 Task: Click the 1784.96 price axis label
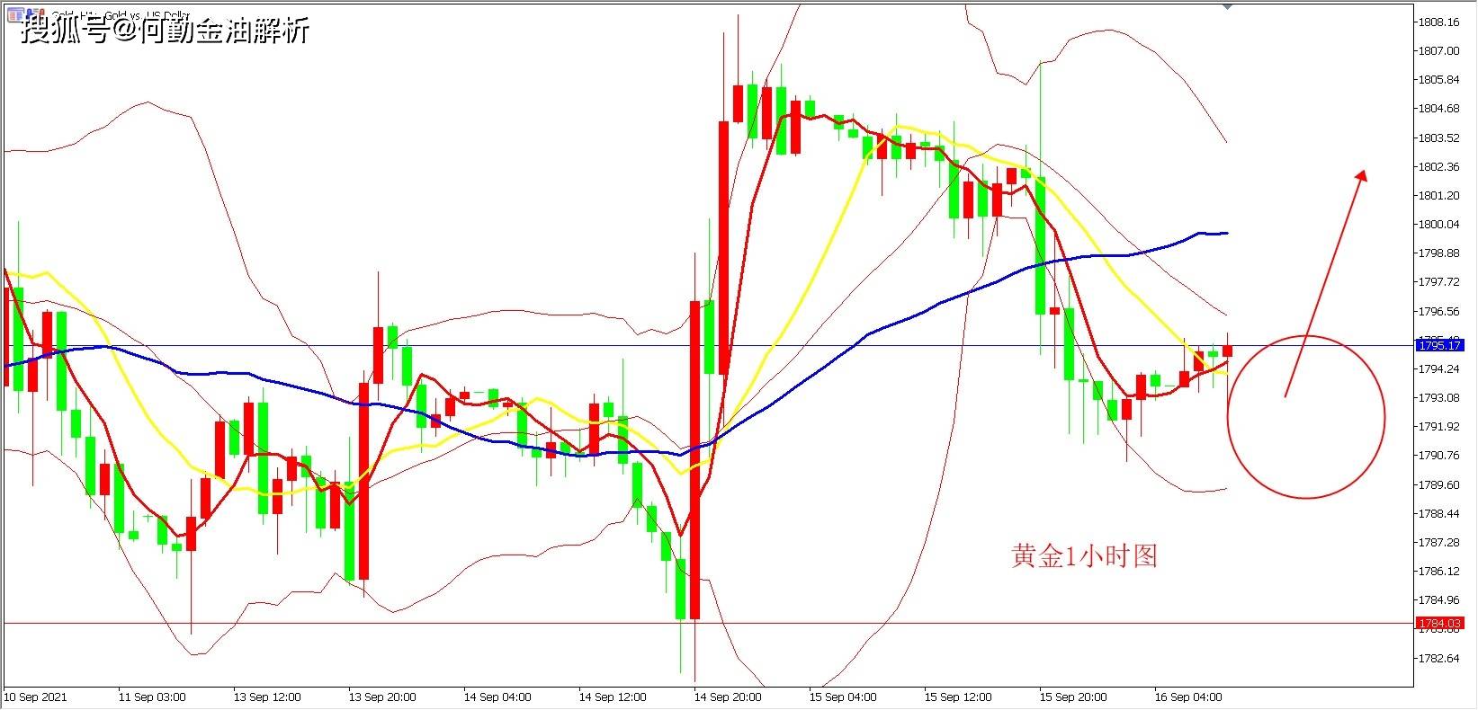(1439, 599)
